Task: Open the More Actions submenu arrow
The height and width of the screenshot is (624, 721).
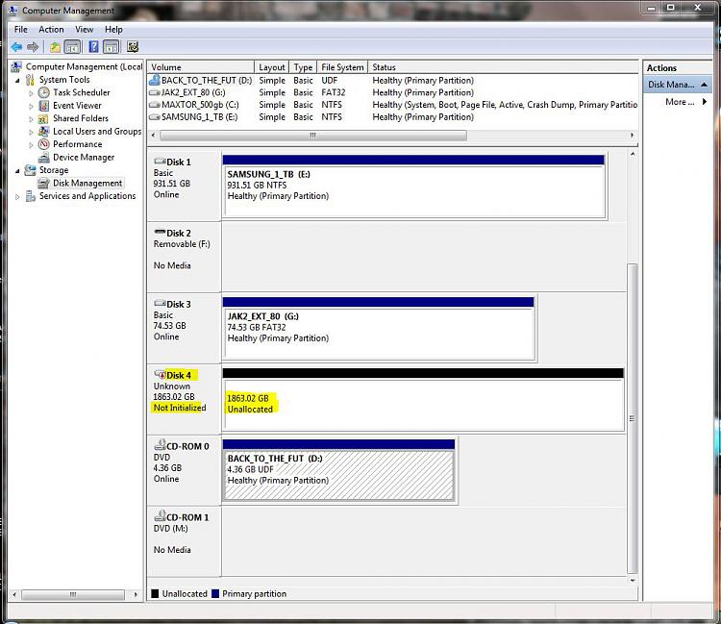Action: (x=705, y=102)
